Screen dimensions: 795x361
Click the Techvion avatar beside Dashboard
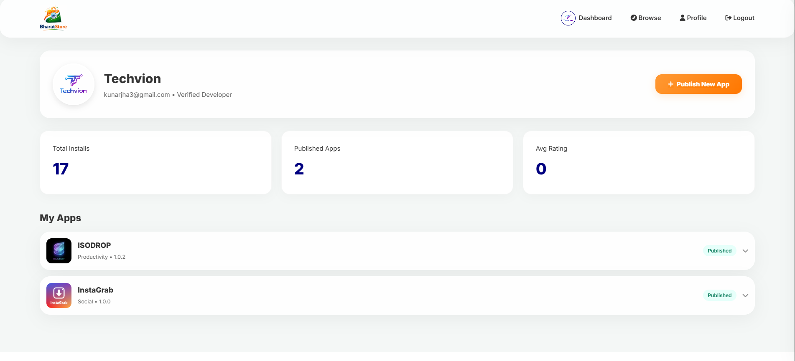[x=568, y=18]
